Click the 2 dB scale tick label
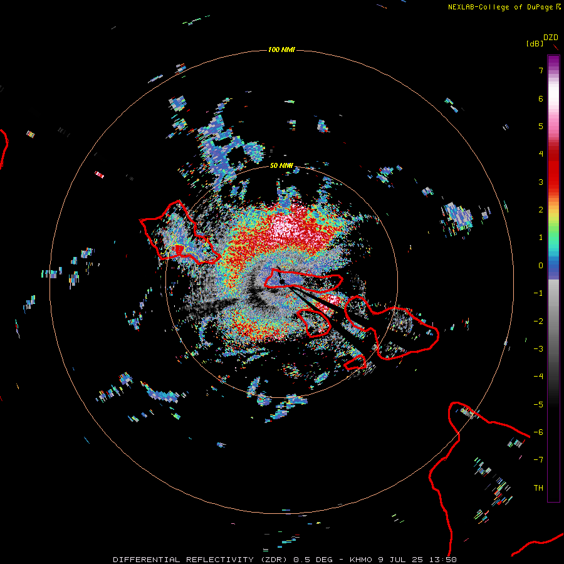This screenshot has height=564, width=564. (541, 210)
